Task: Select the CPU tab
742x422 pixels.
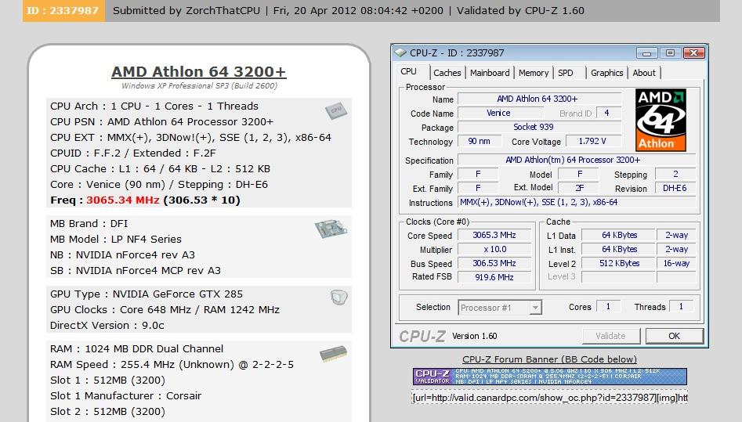Action: pyautogui.click(x=408, y=71)
